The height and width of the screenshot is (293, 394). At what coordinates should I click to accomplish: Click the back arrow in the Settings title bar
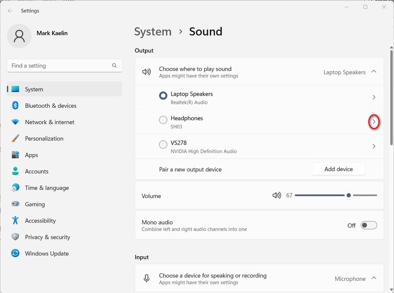pyautogui.click(x=10, y=11)
